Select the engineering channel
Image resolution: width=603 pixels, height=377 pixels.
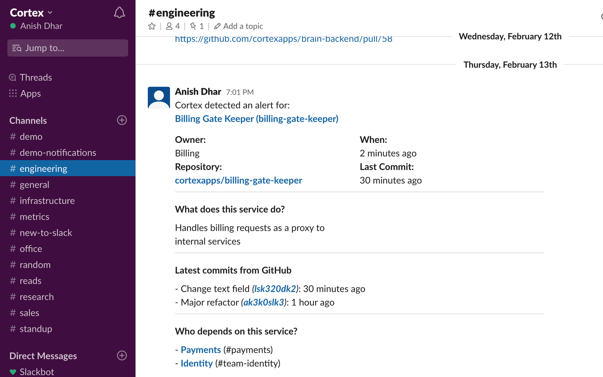pos(68,169)
